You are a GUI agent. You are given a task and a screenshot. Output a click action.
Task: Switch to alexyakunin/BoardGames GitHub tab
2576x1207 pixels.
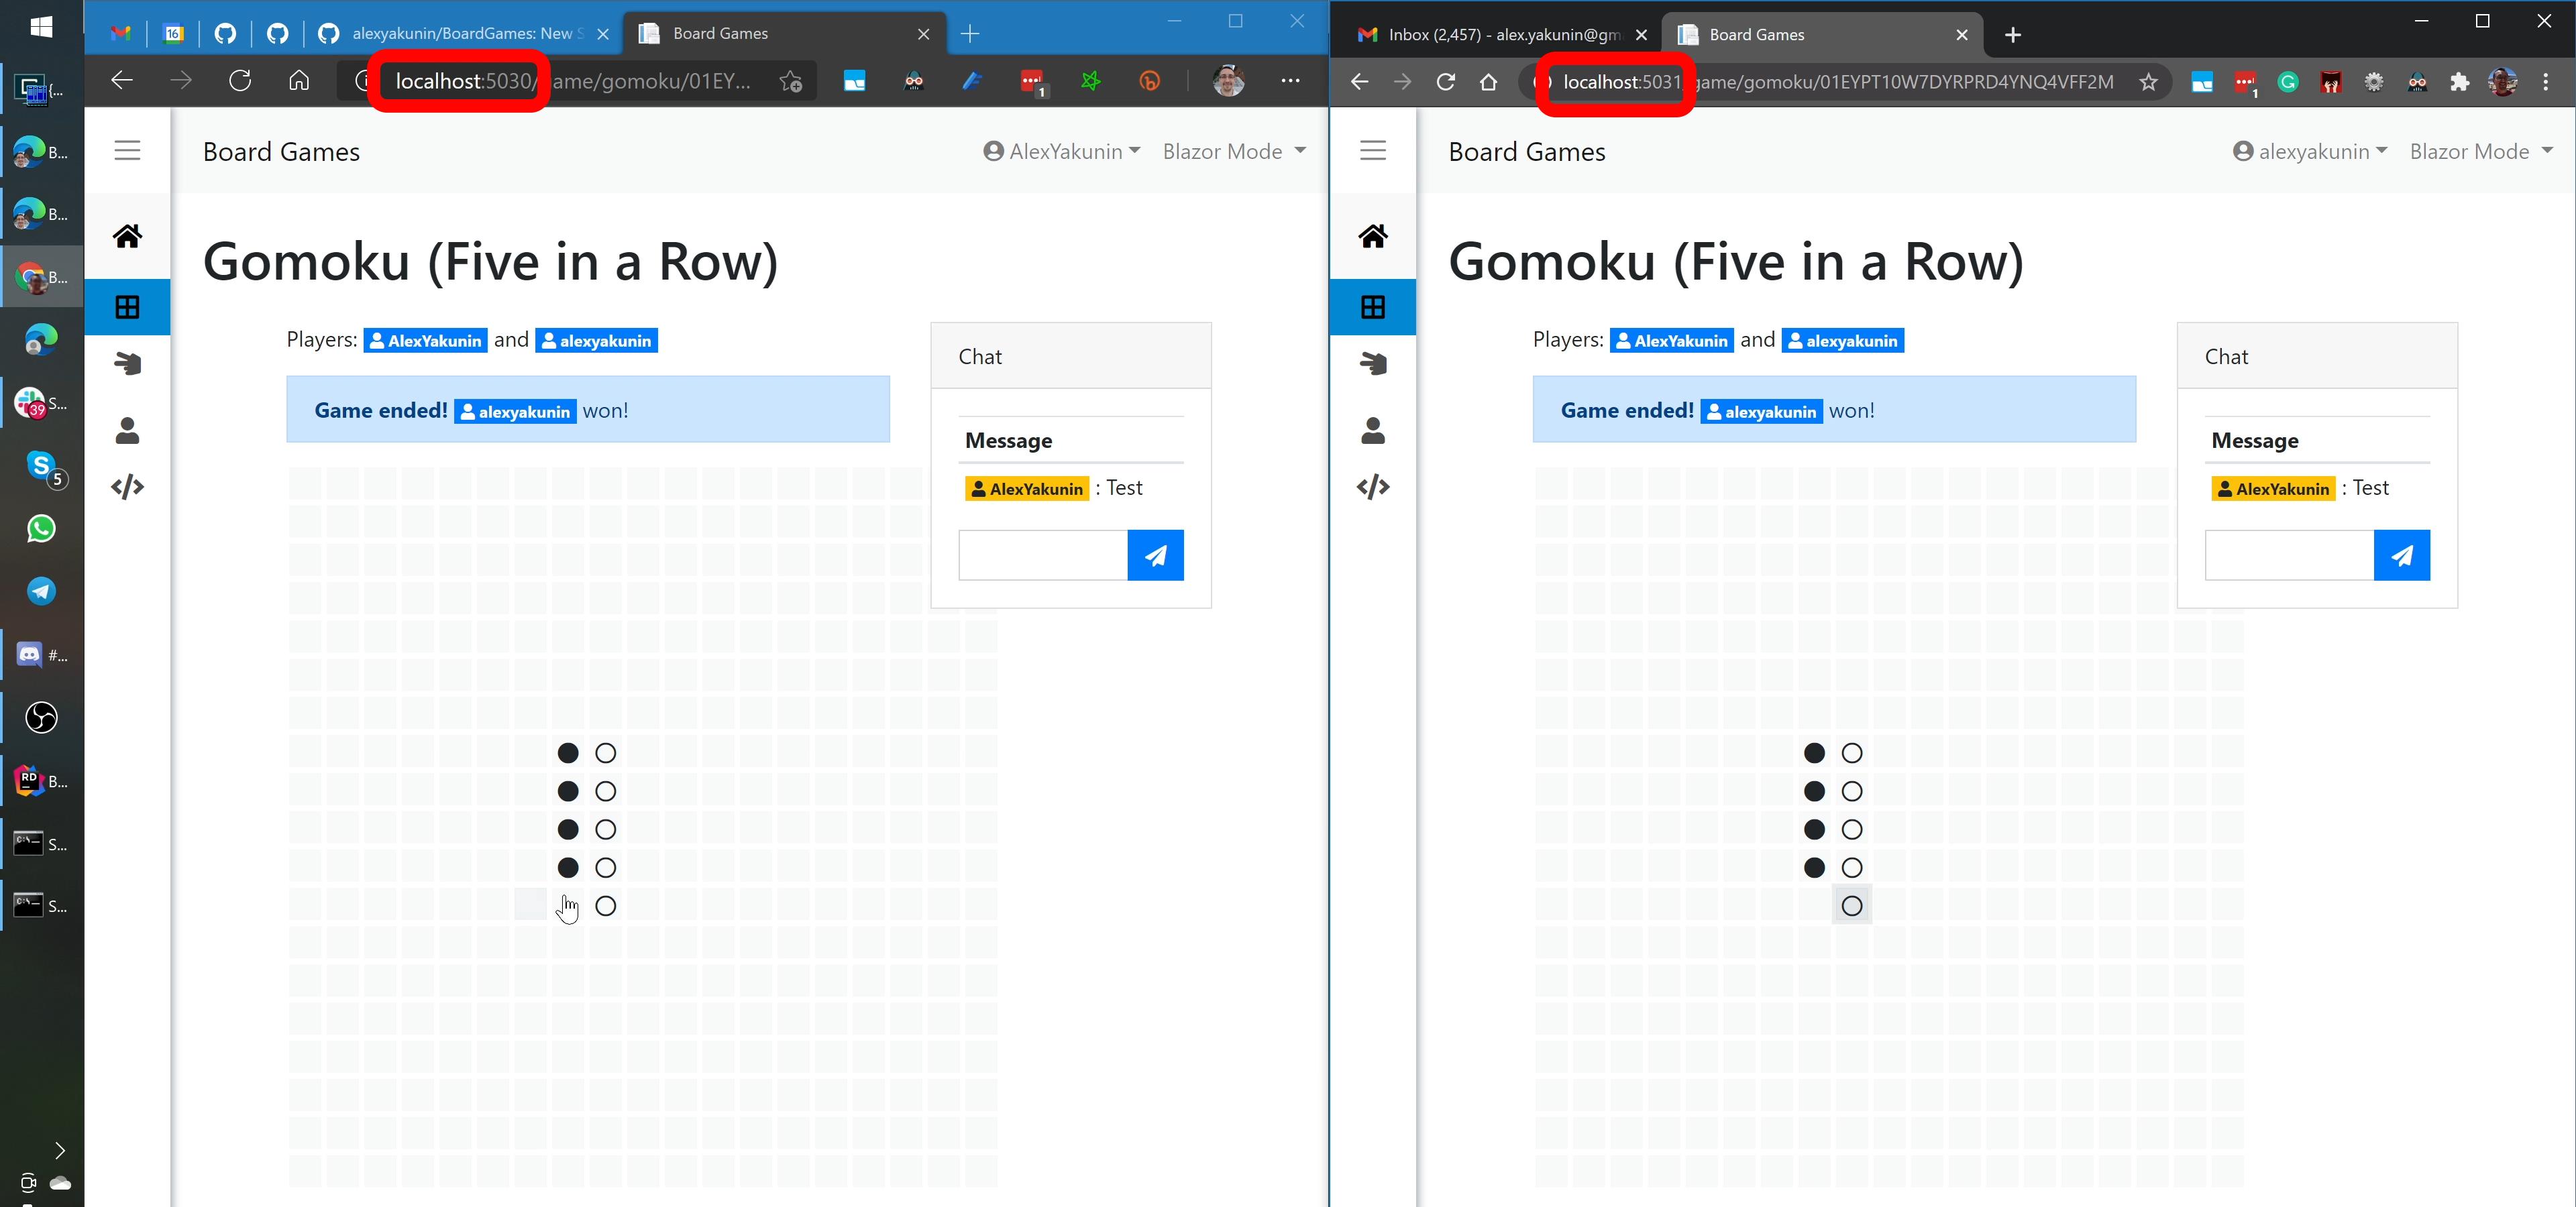462,34
